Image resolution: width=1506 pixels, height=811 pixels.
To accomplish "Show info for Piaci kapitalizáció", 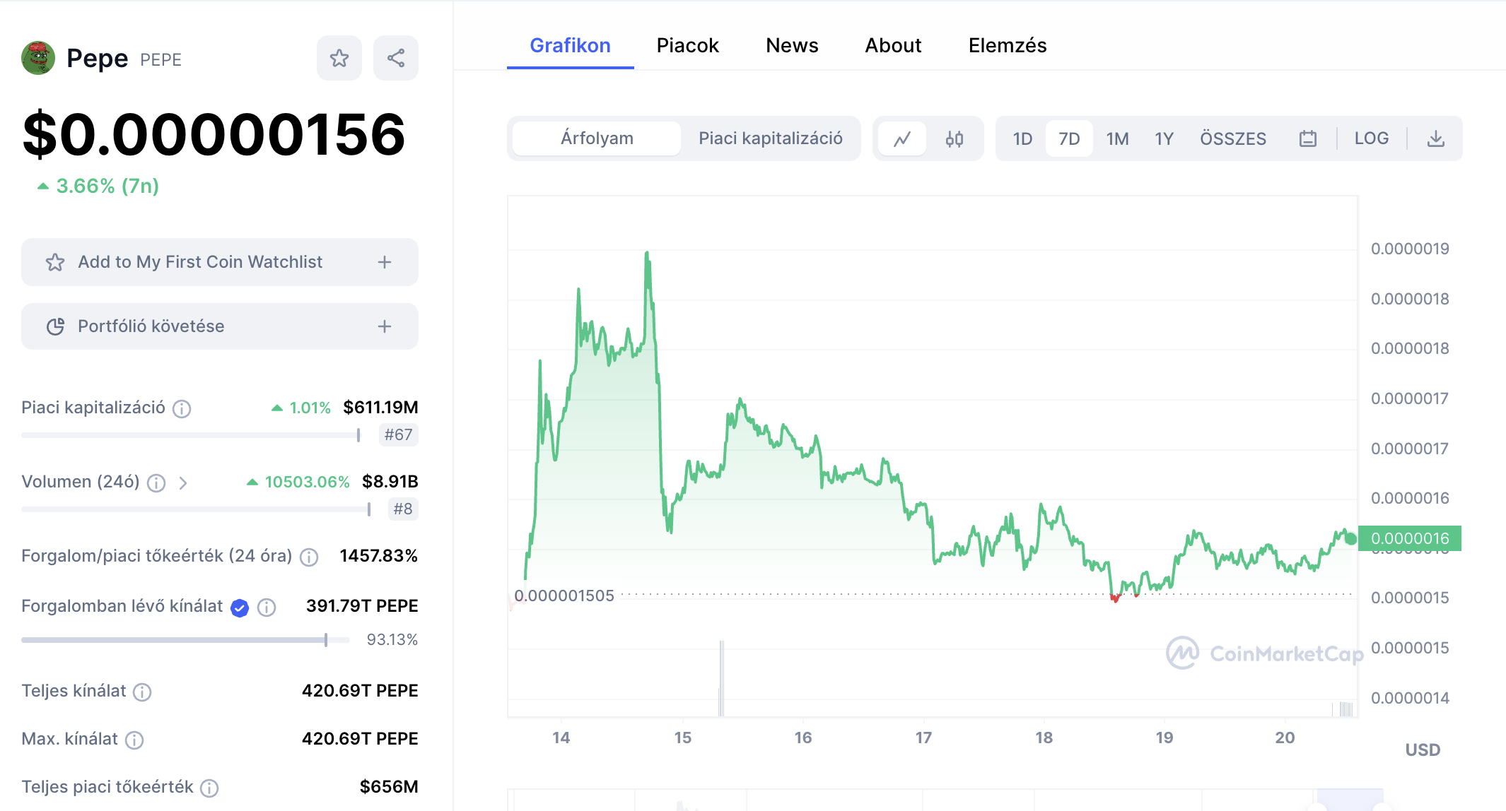I will coord(182,408).
